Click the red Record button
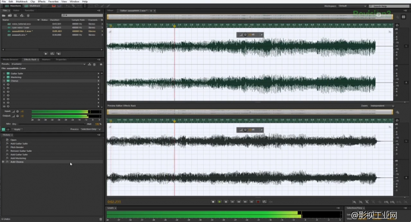This screenshot has height=222, width=411. click(x=258, y=202)
